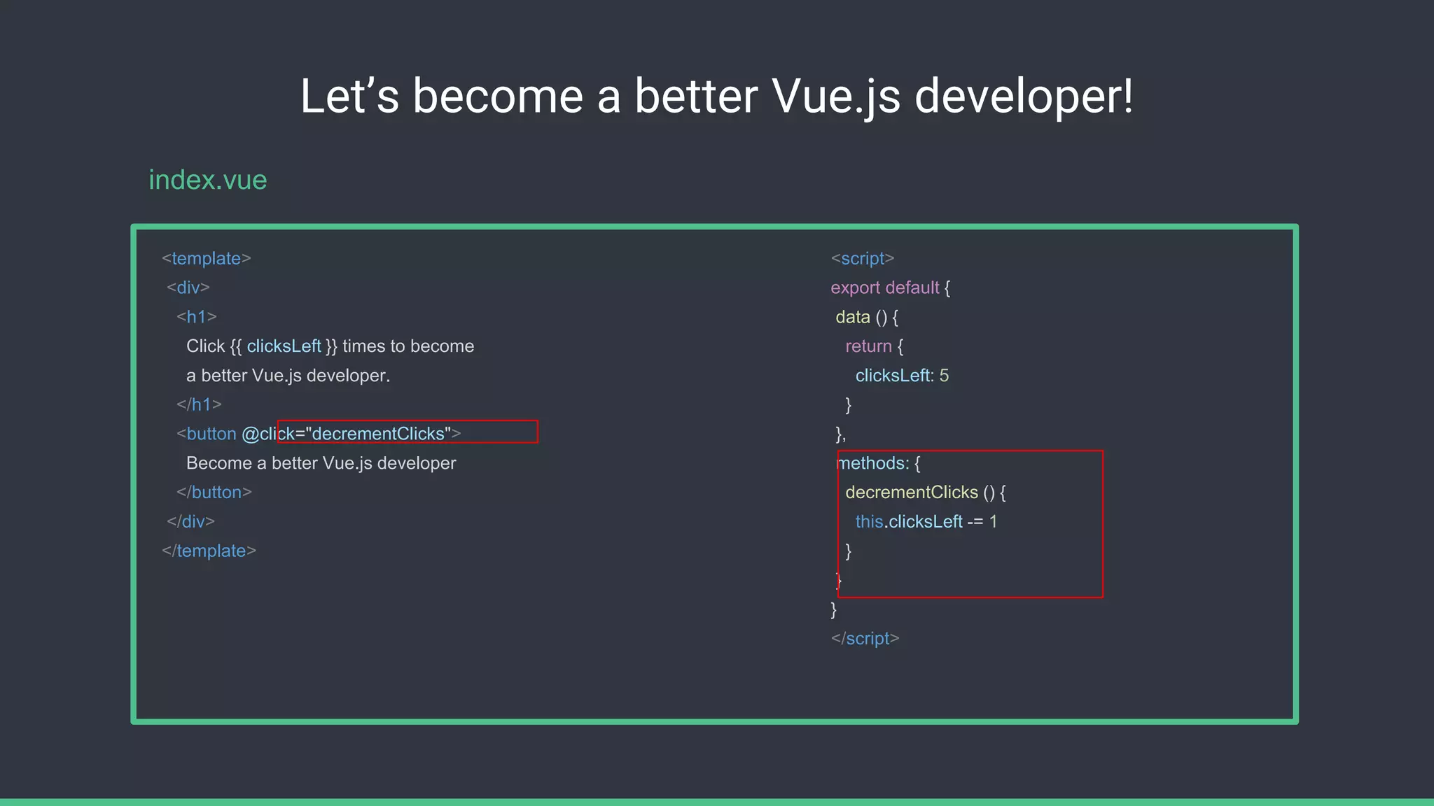Click the 'data () {' line
Screen dimensions: 1434x806
(867, 317)
